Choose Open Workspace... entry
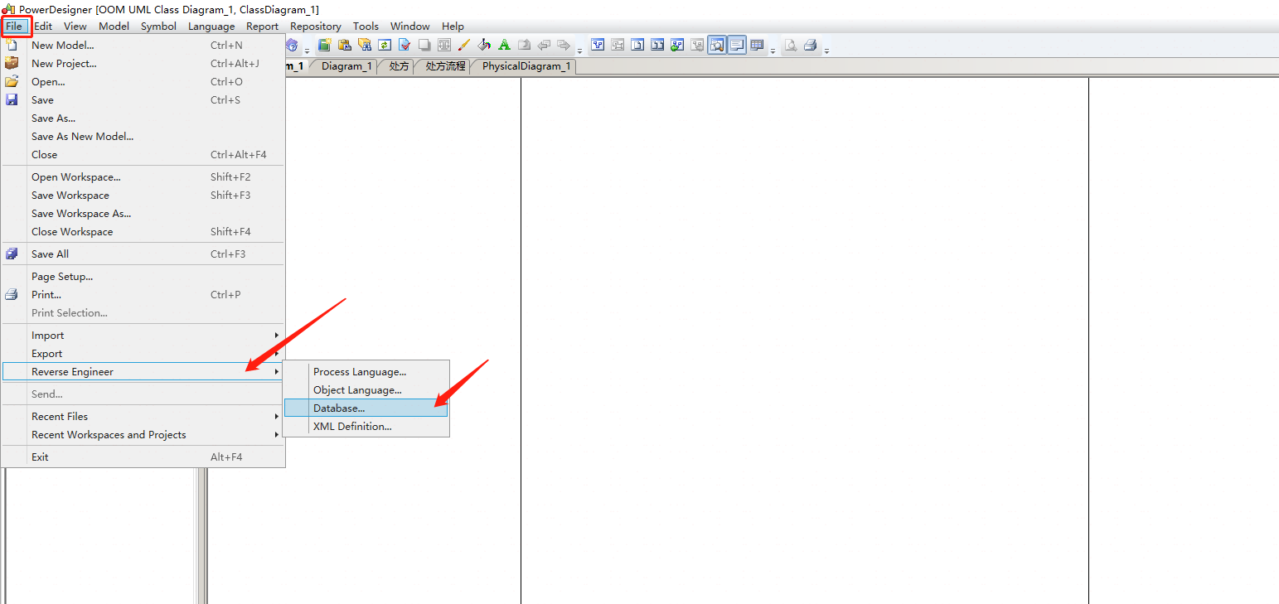This screenshot has width=1279, height=604. 143,177
